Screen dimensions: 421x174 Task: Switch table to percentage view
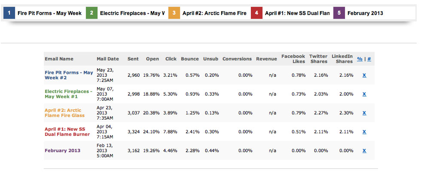[360, 59]
